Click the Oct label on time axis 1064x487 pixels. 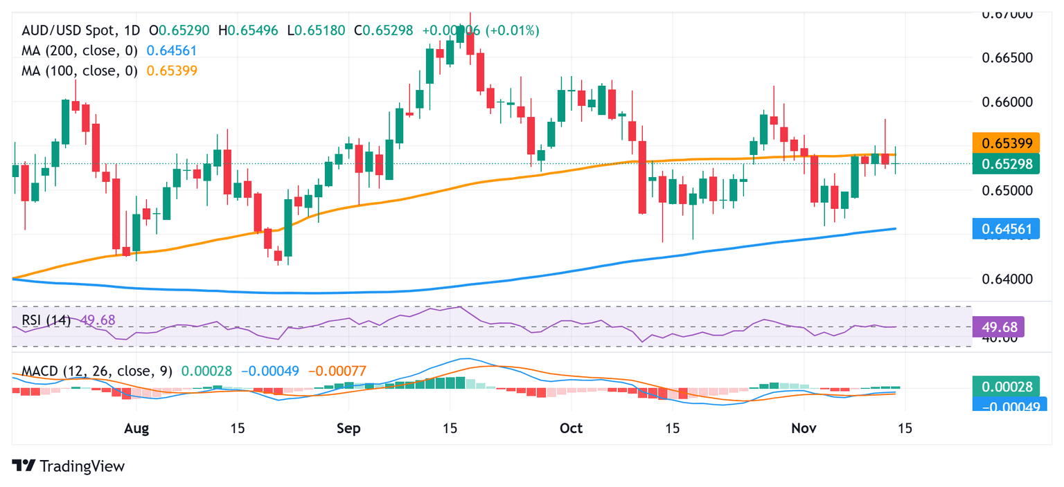click(571, 429)
